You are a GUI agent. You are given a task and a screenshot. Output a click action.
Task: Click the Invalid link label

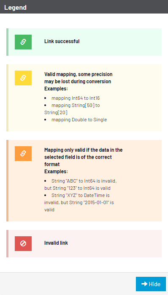click(56, 243)
